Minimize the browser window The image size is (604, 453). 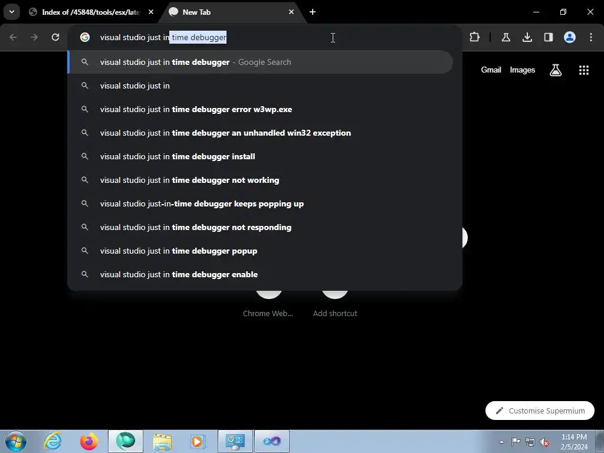[536, 12]
